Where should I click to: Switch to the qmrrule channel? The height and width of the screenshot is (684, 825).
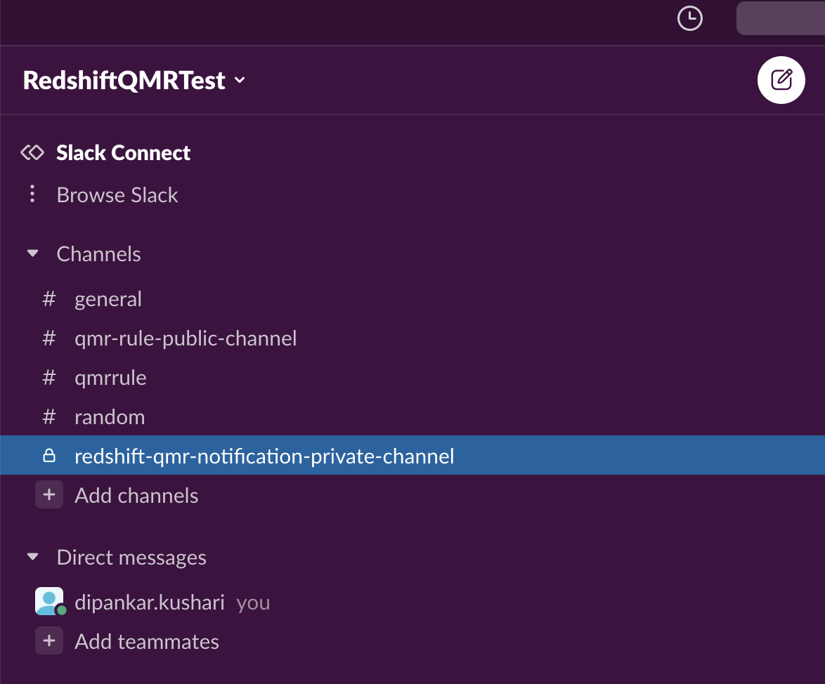coord(110,378)
